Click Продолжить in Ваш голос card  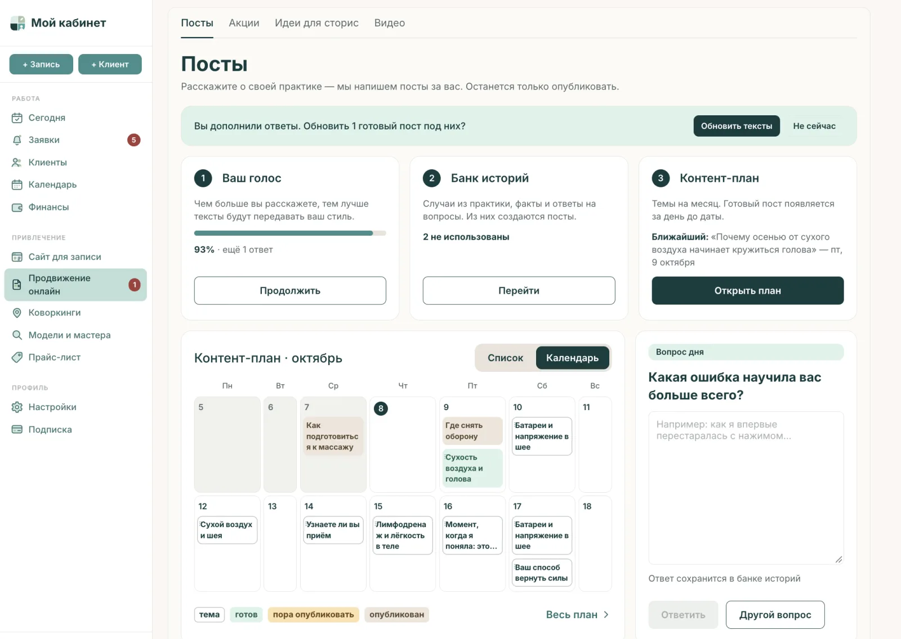[x=290, y=291]
